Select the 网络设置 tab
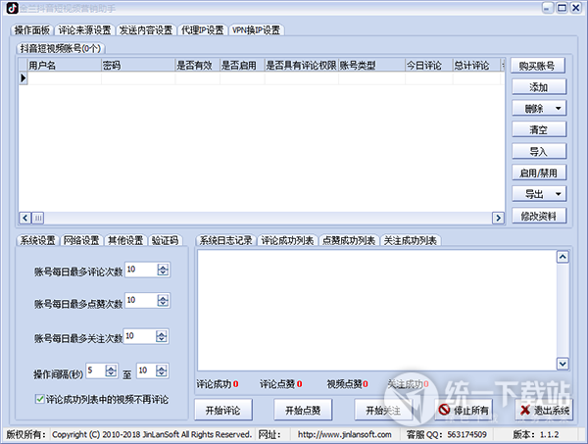 click(x=82, y=240)
